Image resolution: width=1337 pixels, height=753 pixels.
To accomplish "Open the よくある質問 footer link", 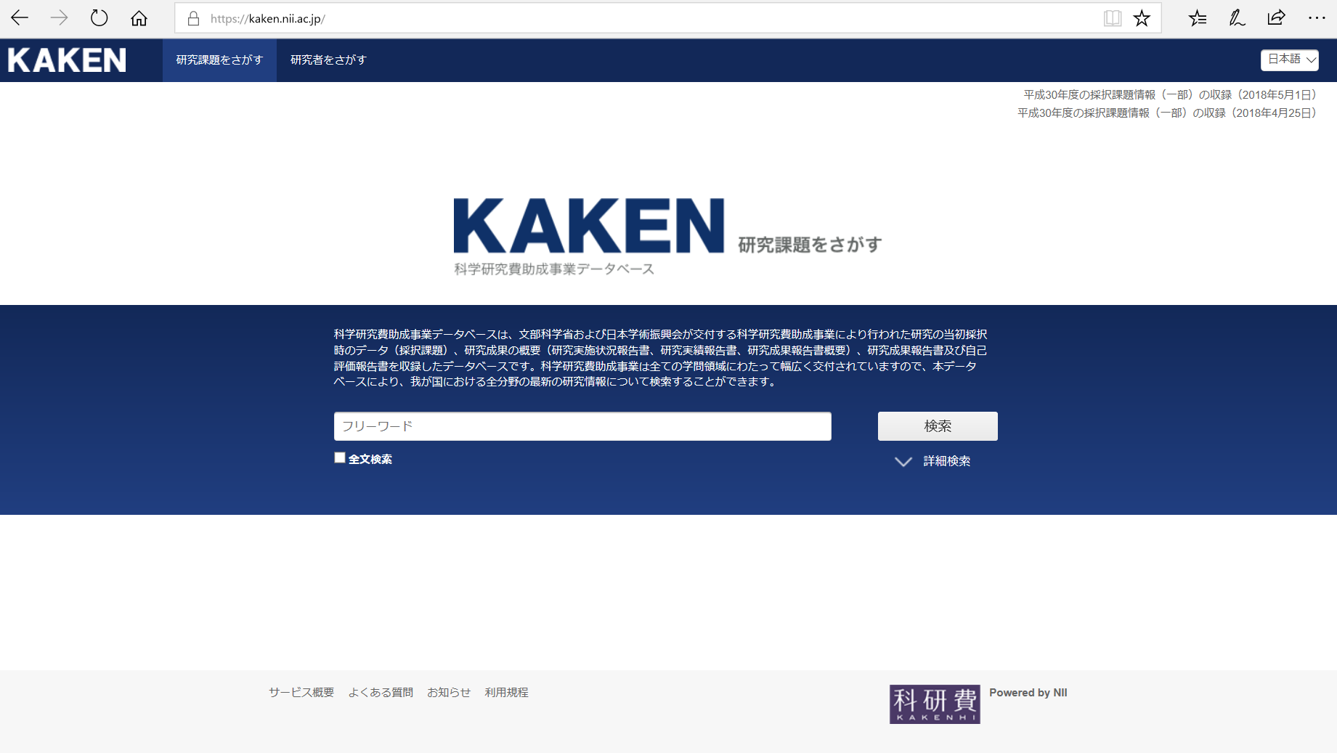I will click(381, 693).
